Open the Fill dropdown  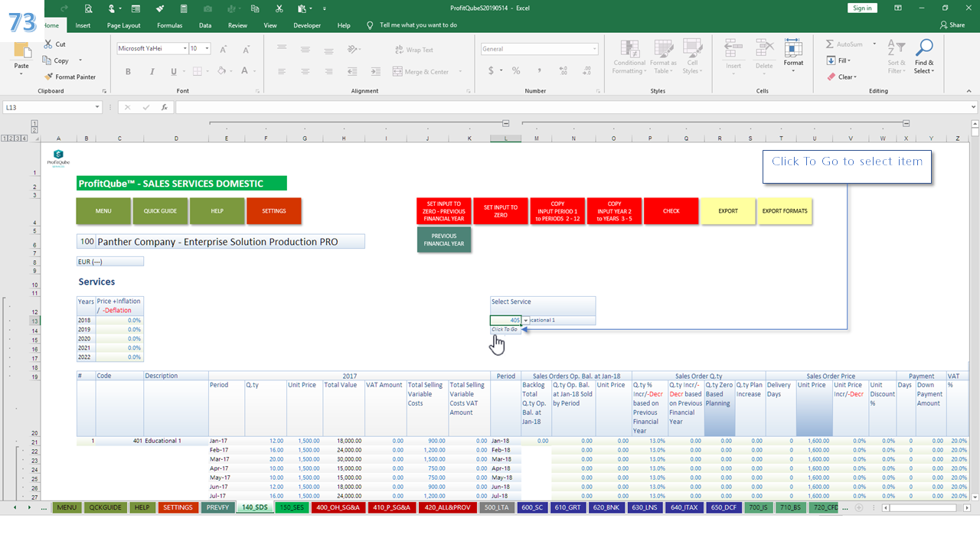coord(839,60)
